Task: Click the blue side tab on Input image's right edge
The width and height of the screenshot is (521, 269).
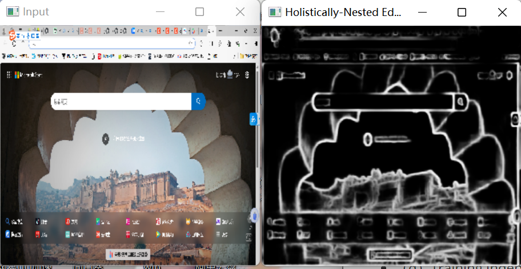Action: [253, 119]
